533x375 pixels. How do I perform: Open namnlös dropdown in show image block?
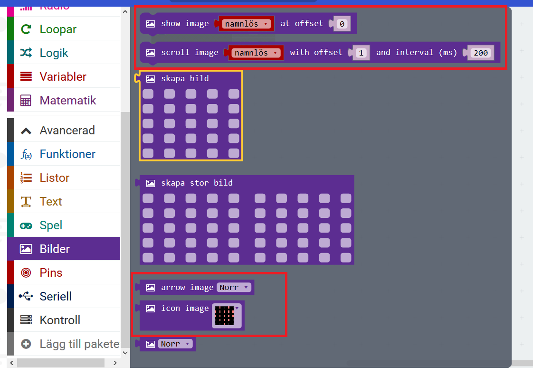tap(247, 24)
